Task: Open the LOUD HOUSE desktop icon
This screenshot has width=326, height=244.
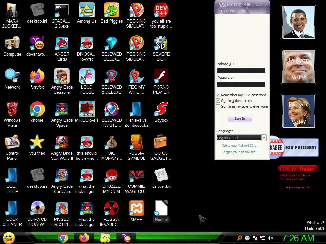Action: pos(87,82)
